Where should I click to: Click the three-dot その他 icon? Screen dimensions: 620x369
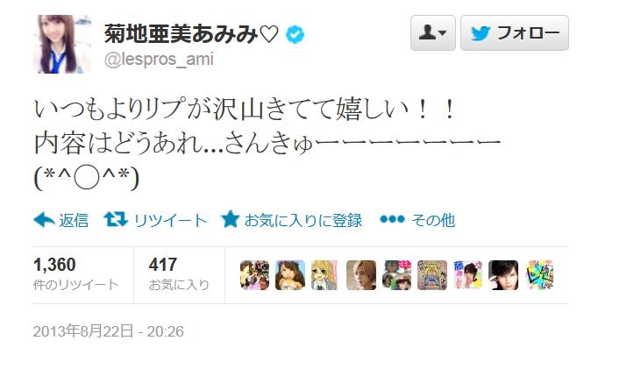tap(392, 219)
